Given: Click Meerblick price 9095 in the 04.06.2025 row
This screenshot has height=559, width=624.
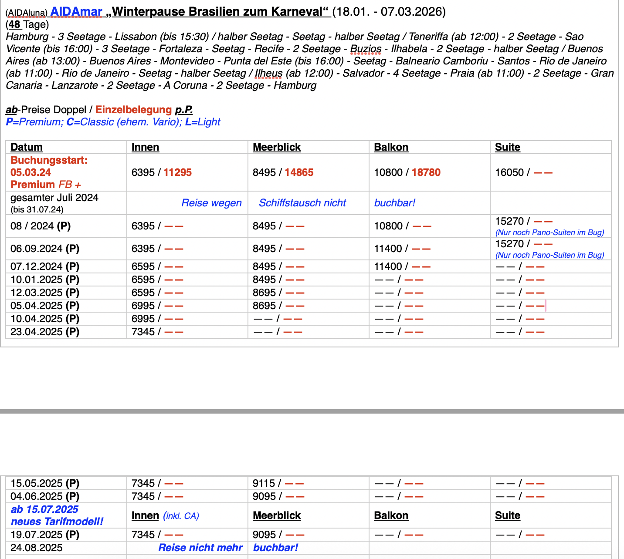Looking at the screenshot, I should (x=265, y=496).
